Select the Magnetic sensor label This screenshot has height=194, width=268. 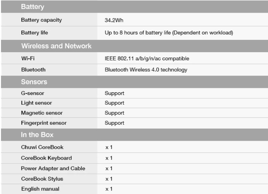point(42,113)
